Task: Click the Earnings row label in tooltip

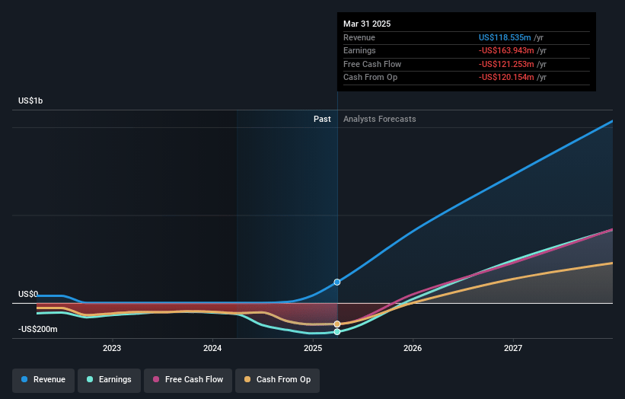Action: click(x=359, y=50)
